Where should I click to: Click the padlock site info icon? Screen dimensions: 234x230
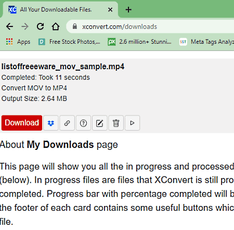(x=75, y=27)
